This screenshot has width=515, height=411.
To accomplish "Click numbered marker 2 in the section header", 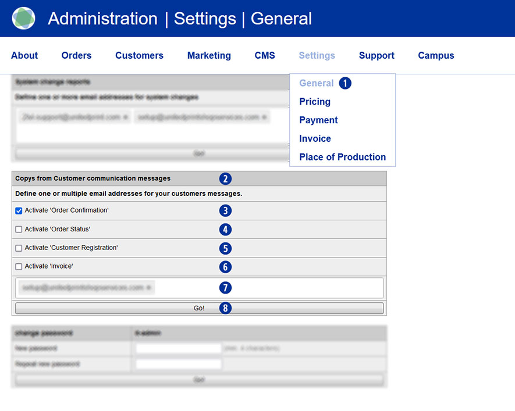I will click(x=226, y=179).
